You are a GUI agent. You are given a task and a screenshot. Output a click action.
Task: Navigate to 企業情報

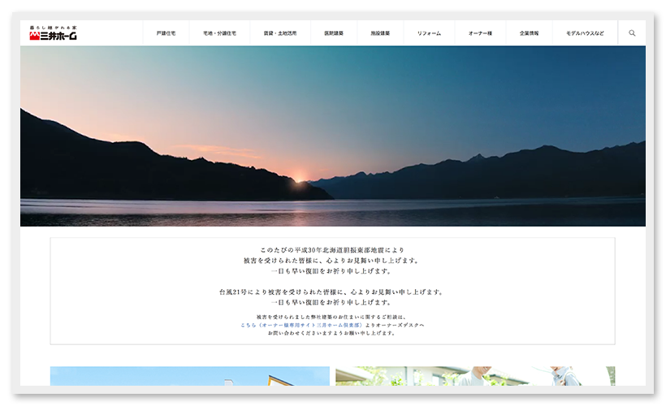[x=529, y=33]
